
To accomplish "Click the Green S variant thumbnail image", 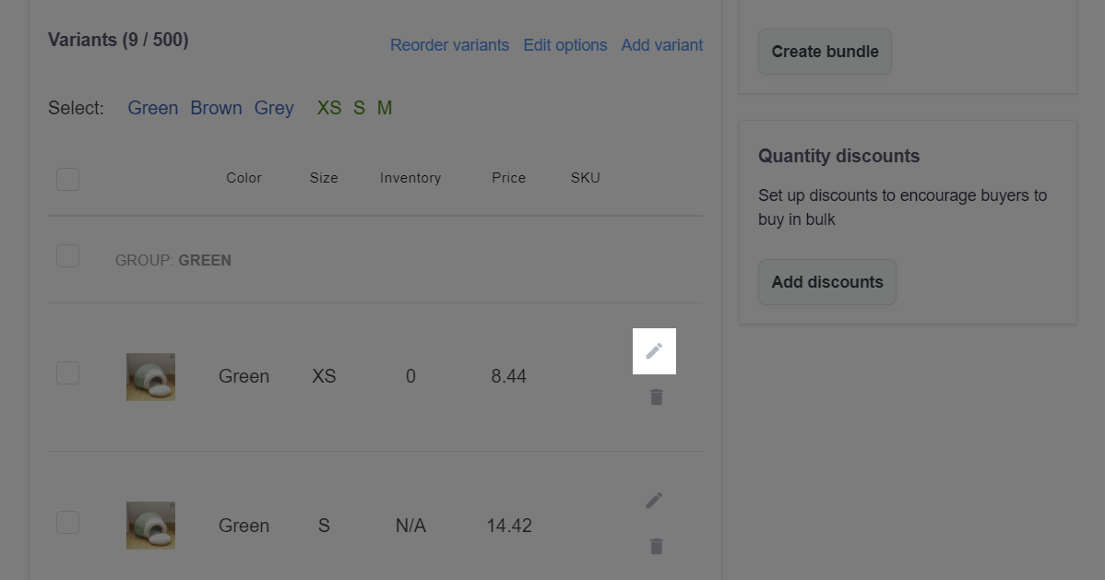I will pos(150,526).
